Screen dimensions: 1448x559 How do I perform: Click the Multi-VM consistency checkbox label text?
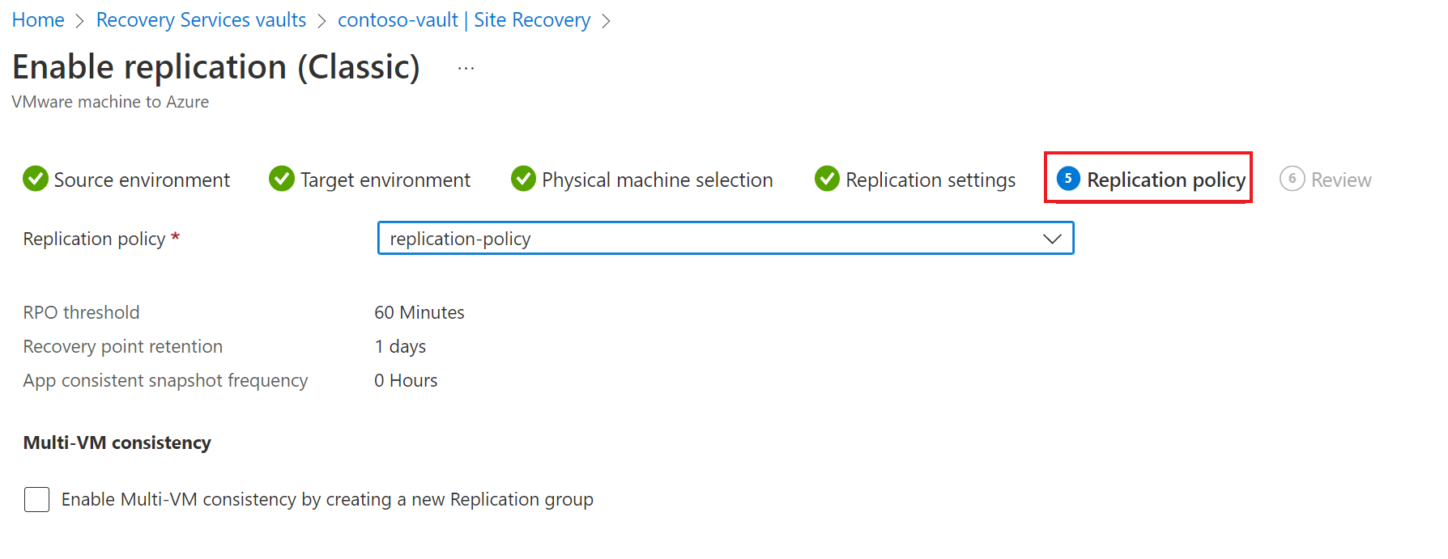[x=327, y=500]
